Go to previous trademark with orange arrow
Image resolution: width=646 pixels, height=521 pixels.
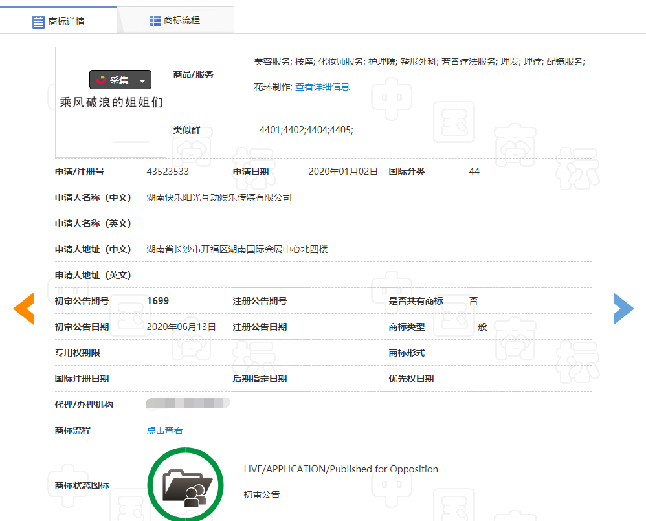tap(23, 309)
